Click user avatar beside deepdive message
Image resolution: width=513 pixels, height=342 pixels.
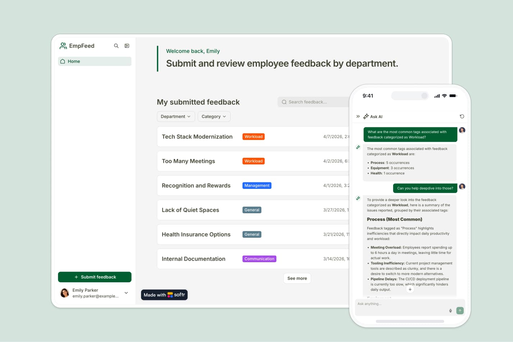tap(462, 187)
